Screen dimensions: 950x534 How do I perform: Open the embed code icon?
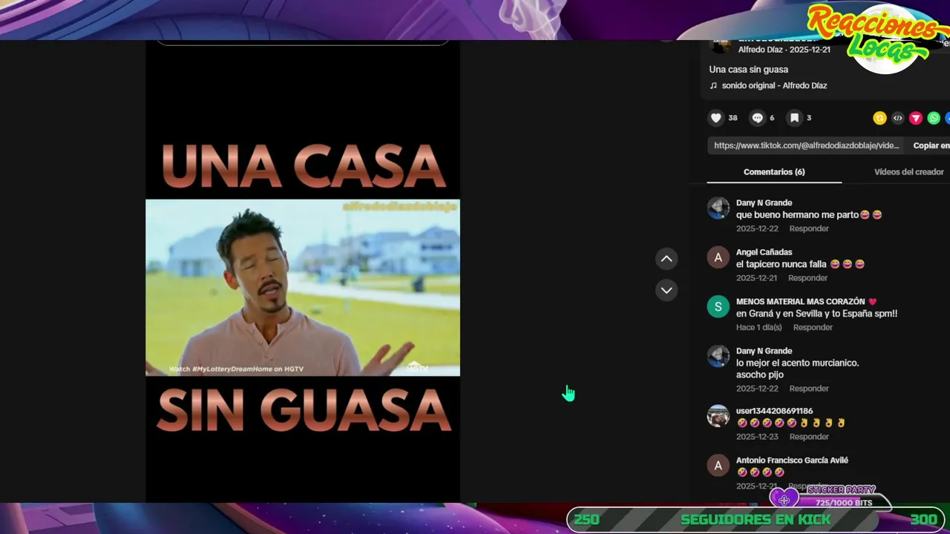pyautogui.click(x=897, y=118)
